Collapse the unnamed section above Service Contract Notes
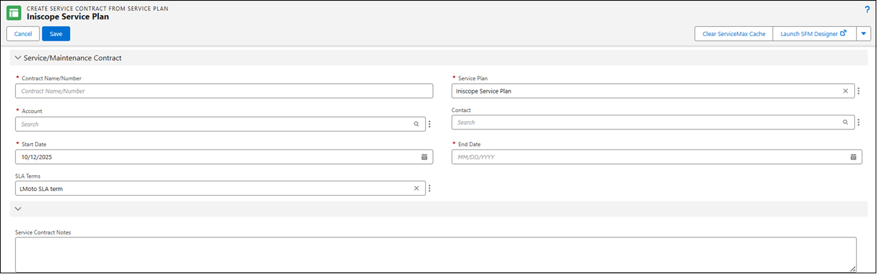The height and width of the screenshot is (274, 877). pos(18,208)
